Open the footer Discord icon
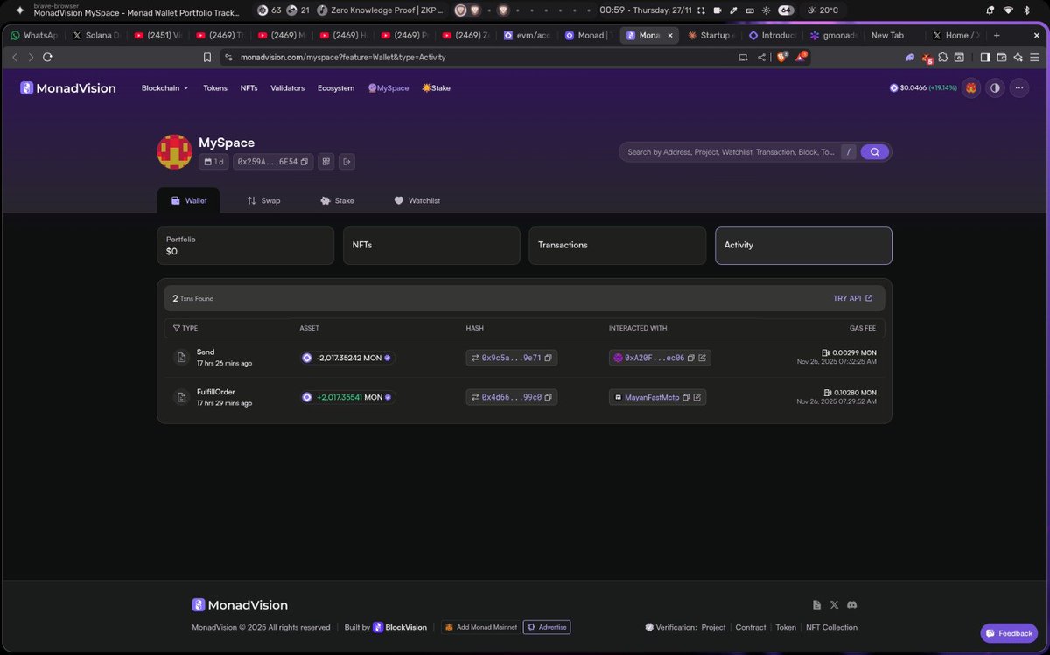 click(852, 604)
